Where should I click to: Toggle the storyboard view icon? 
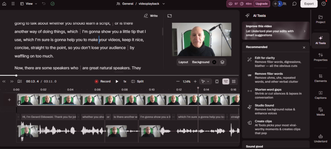(217, 82)
